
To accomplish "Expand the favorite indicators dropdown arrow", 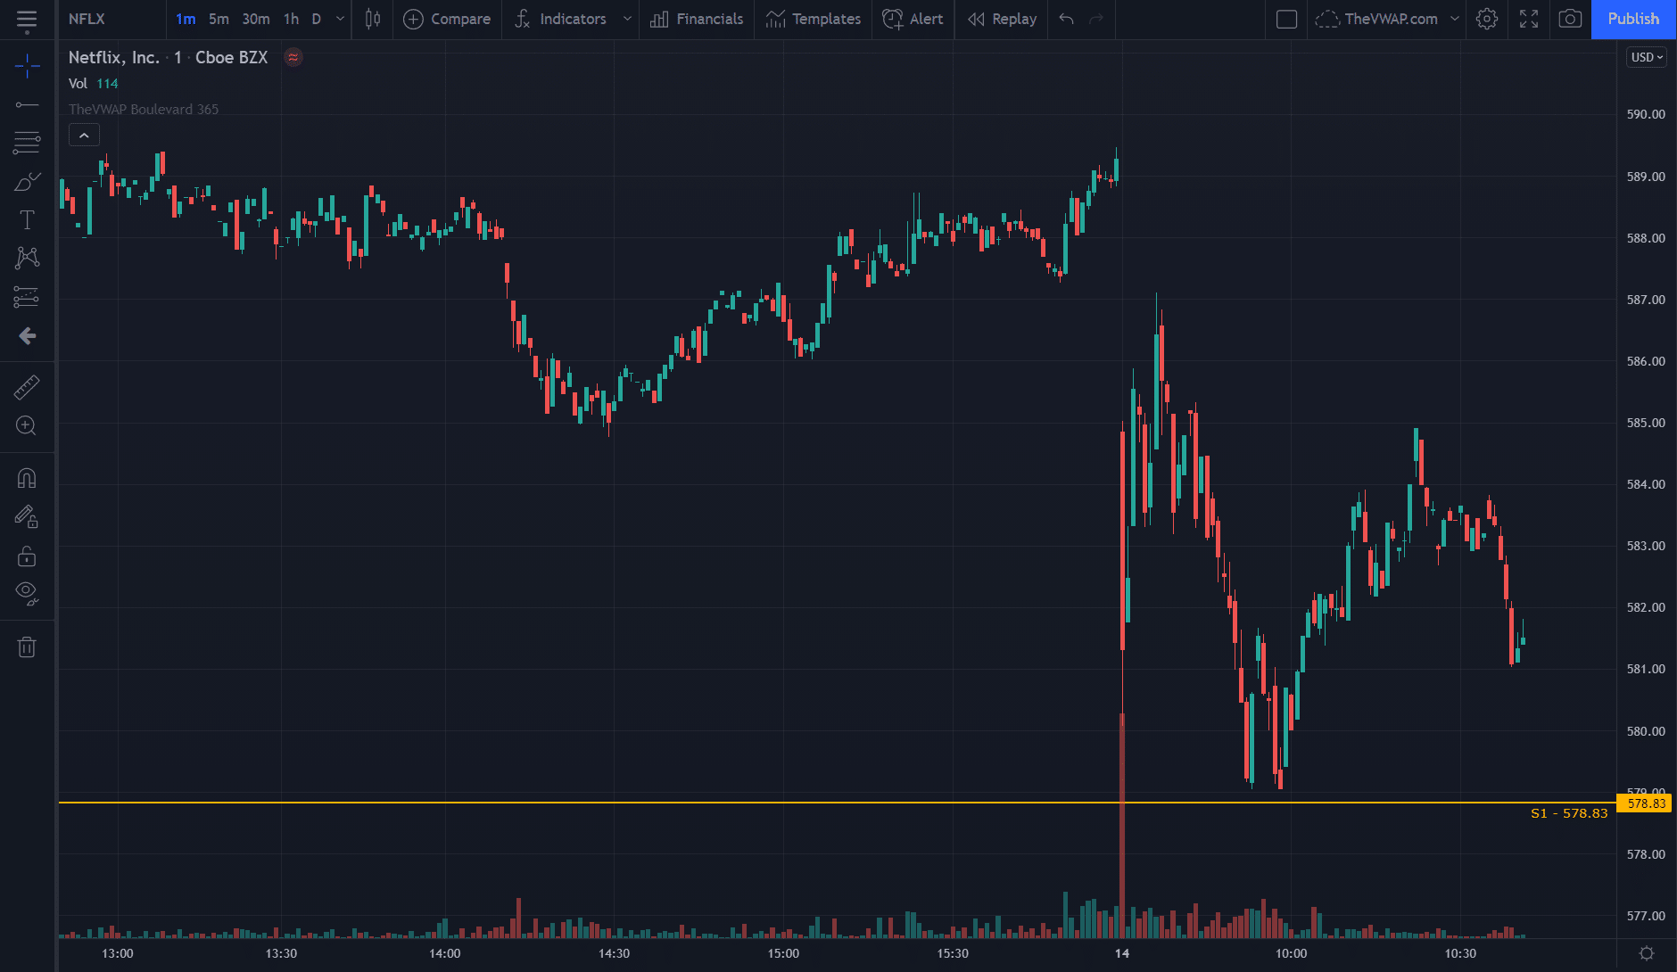I will [x=627, y=19].
